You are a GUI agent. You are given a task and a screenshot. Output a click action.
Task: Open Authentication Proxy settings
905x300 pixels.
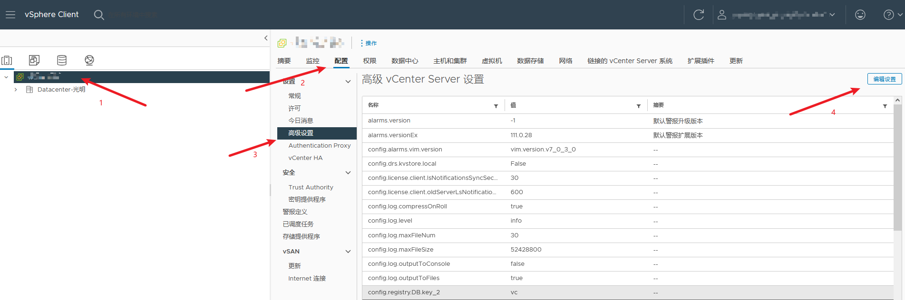pos(320,146)
